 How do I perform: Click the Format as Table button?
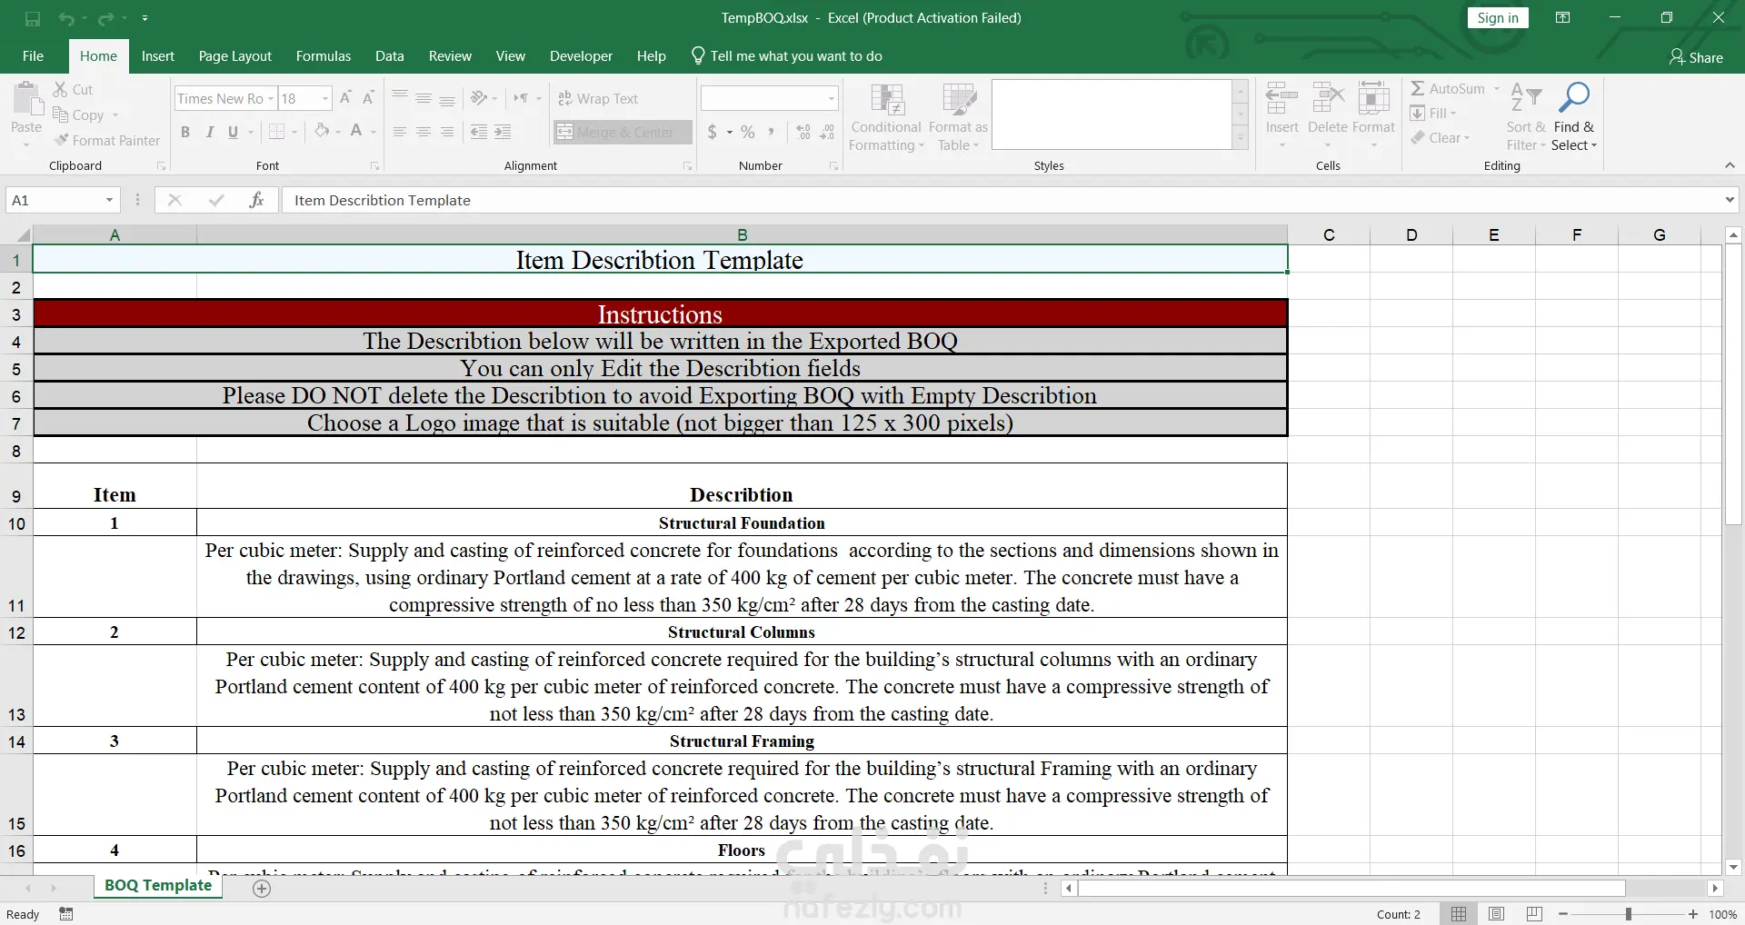click(958, 116)
